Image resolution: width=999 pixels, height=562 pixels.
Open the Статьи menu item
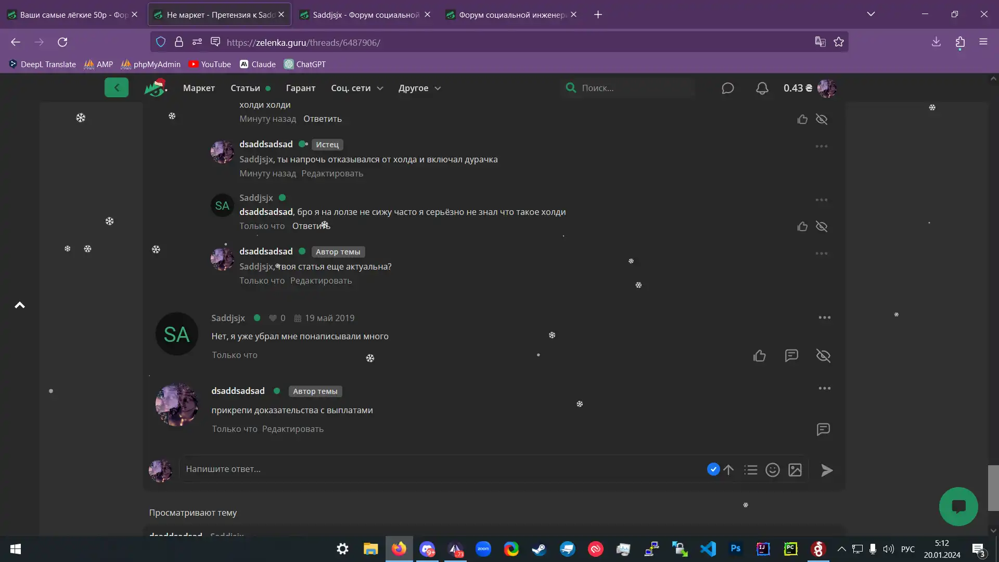point(245,88)
